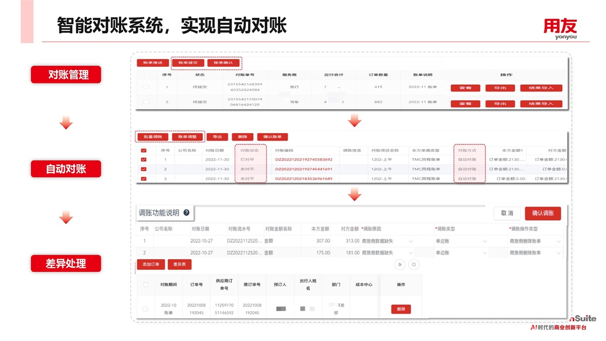The image size is (606, 341).
Task: Select the 差异处理 step label
Action: [x=66, y=263]
